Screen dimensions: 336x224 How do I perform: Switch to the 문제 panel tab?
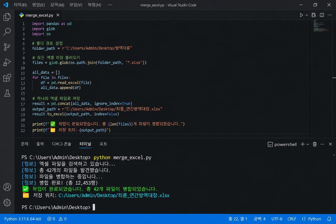click(x=25, y=144)
